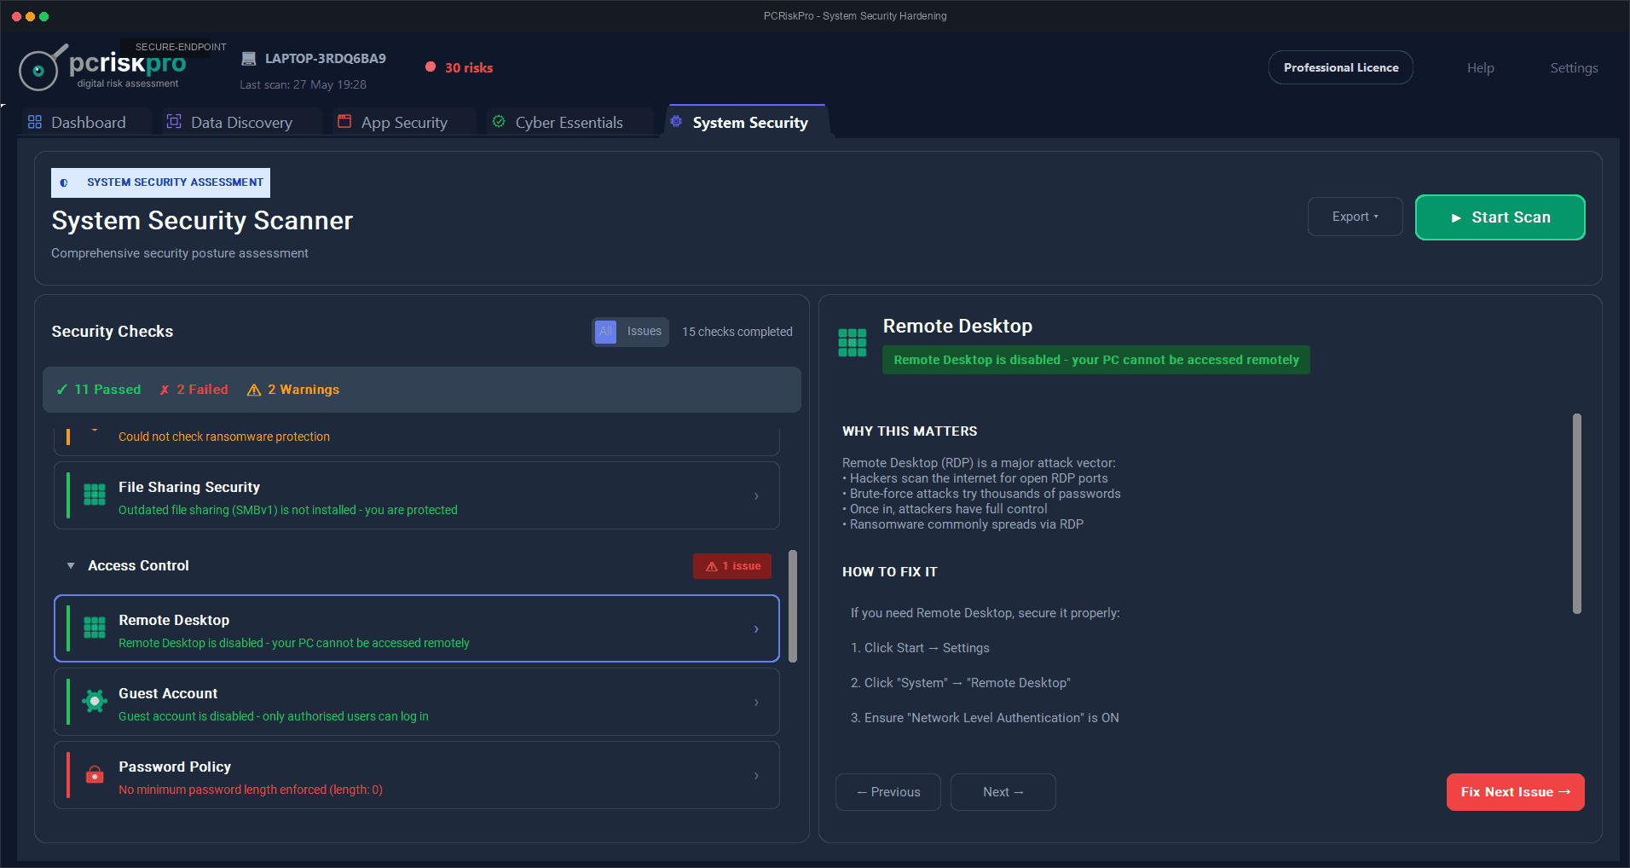Start the security scan
Image resolution: width=1630 pixels, height=868 pixels.
1500,217
